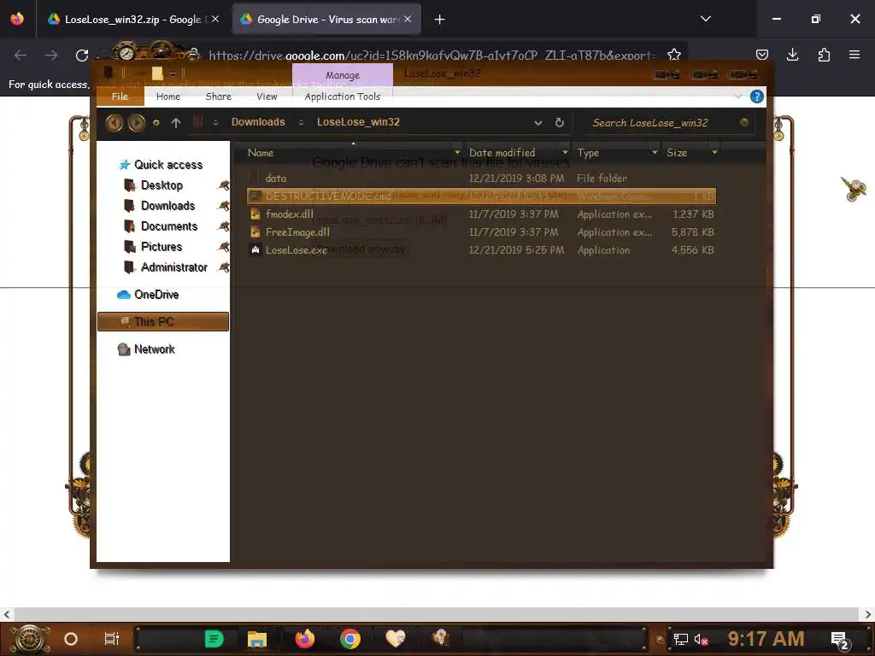Refresh the LoseLose_win32 folder view
The image size is (875, 656).
tap(559, 123)
